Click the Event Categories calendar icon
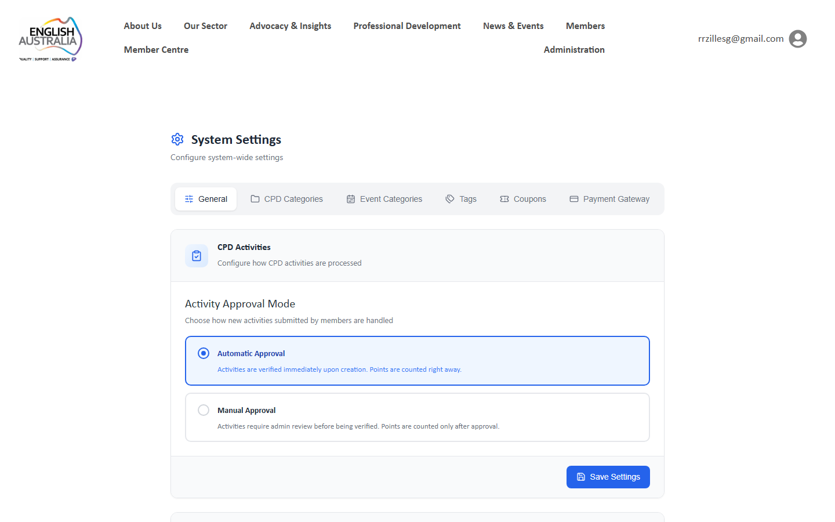 coord(351,199)
